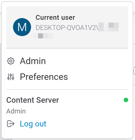Image resolution: width=135 pixels, height=140 pixels.
Task: Click the blurred name below the avatar
Action: [43, 36]
